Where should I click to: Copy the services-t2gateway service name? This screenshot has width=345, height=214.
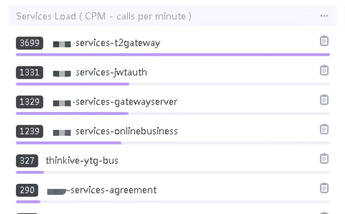pyautogui.click(x=324, y=41)
